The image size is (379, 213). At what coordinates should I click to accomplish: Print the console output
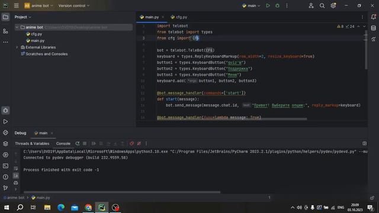16,183
